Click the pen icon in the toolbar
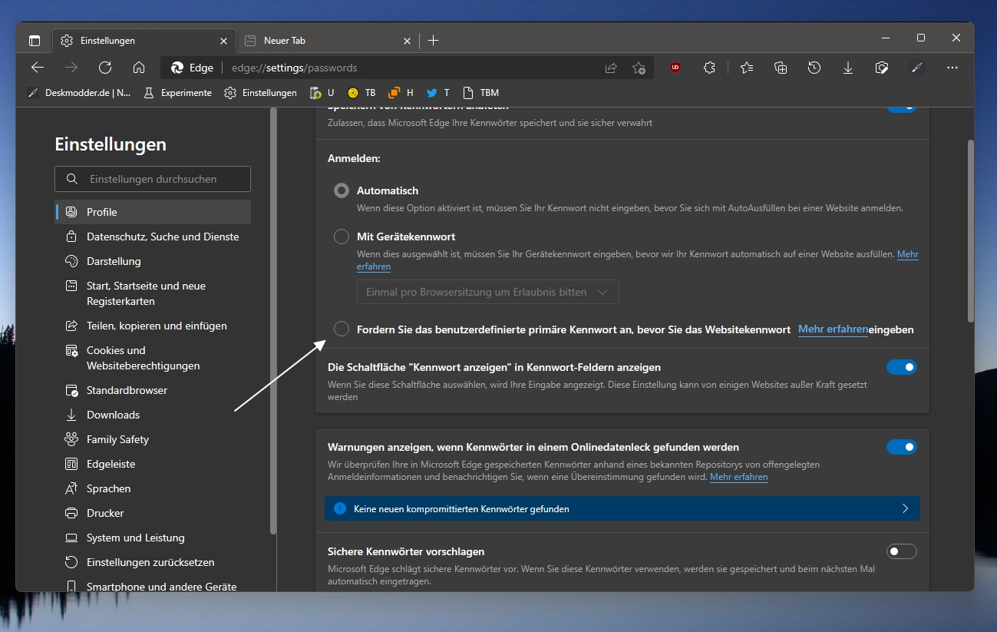This screenshot has height=632, width=997. pos(916,68)
